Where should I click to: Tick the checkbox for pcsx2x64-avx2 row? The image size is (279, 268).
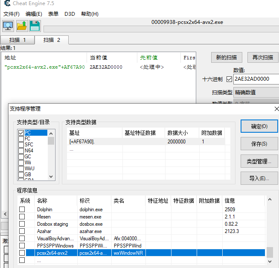click(22, 253)
